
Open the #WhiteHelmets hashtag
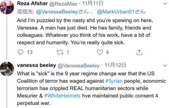(x=62, y=96)
